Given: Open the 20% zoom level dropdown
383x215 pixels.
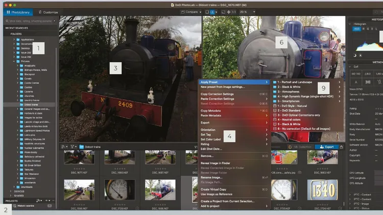Looking at the screenshot, I should tap(247, 12).
